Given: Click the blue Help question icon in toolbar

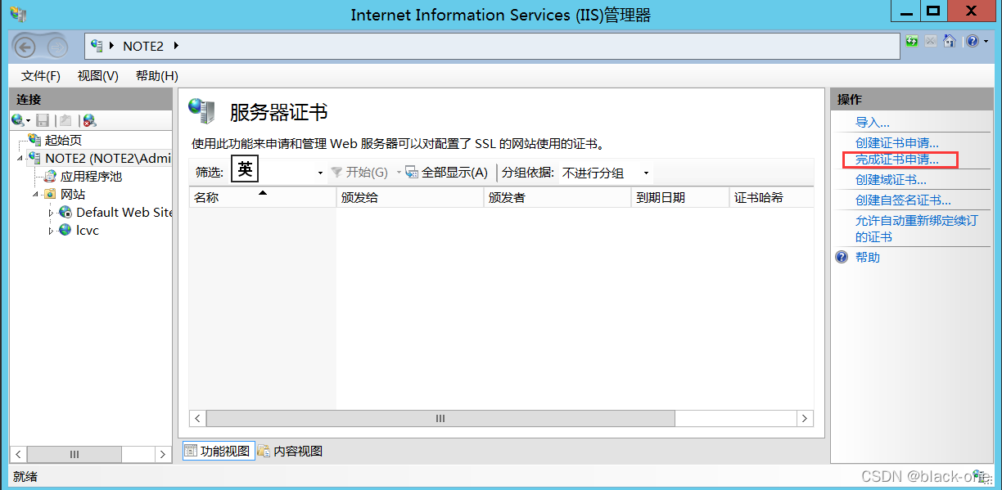Looking at the screenshot, I should [971, 41].
